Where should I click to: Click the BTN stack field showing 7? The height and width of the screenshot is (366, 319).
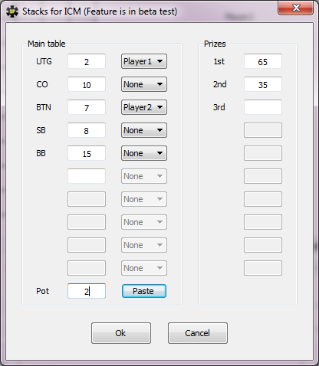click(87, 107)
